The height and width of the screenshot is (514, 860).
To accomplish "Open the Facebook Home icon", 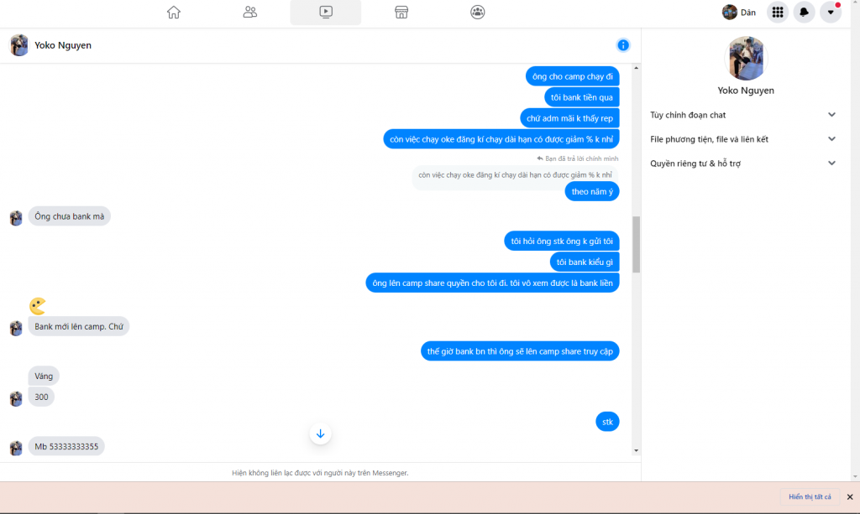I will pos(174,12).
